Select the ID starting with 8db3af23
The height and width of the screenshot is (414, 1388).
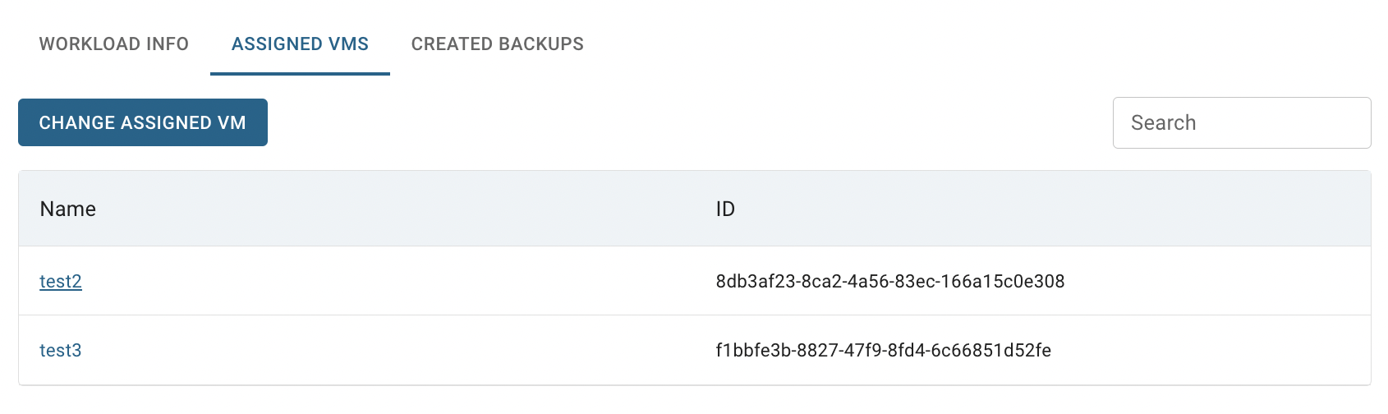point(890,281)
